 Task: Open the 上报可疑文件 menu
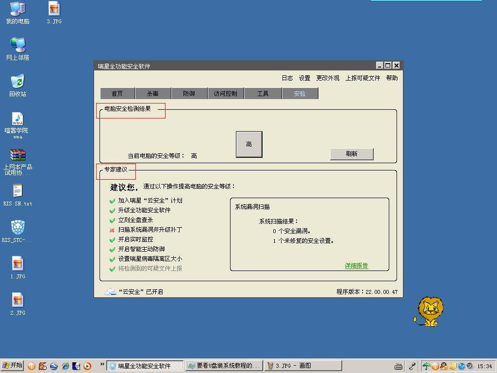tap(363, 78)
